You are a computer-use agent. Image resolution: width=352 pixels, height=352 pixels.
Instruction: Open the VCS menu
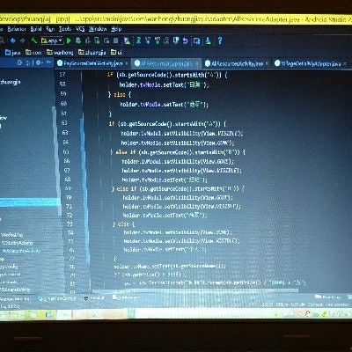click(80, 29)
